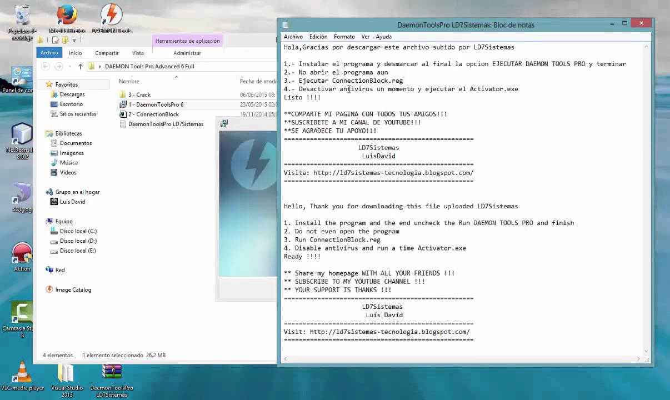This screenshot has width=670, height=400.
Task: Go forward in Explorer navigation
Action: click(x=59, y=66)
